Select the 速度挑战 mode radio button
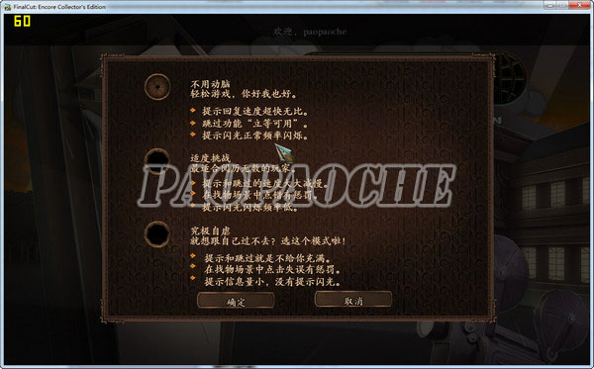 click(157, 160)
